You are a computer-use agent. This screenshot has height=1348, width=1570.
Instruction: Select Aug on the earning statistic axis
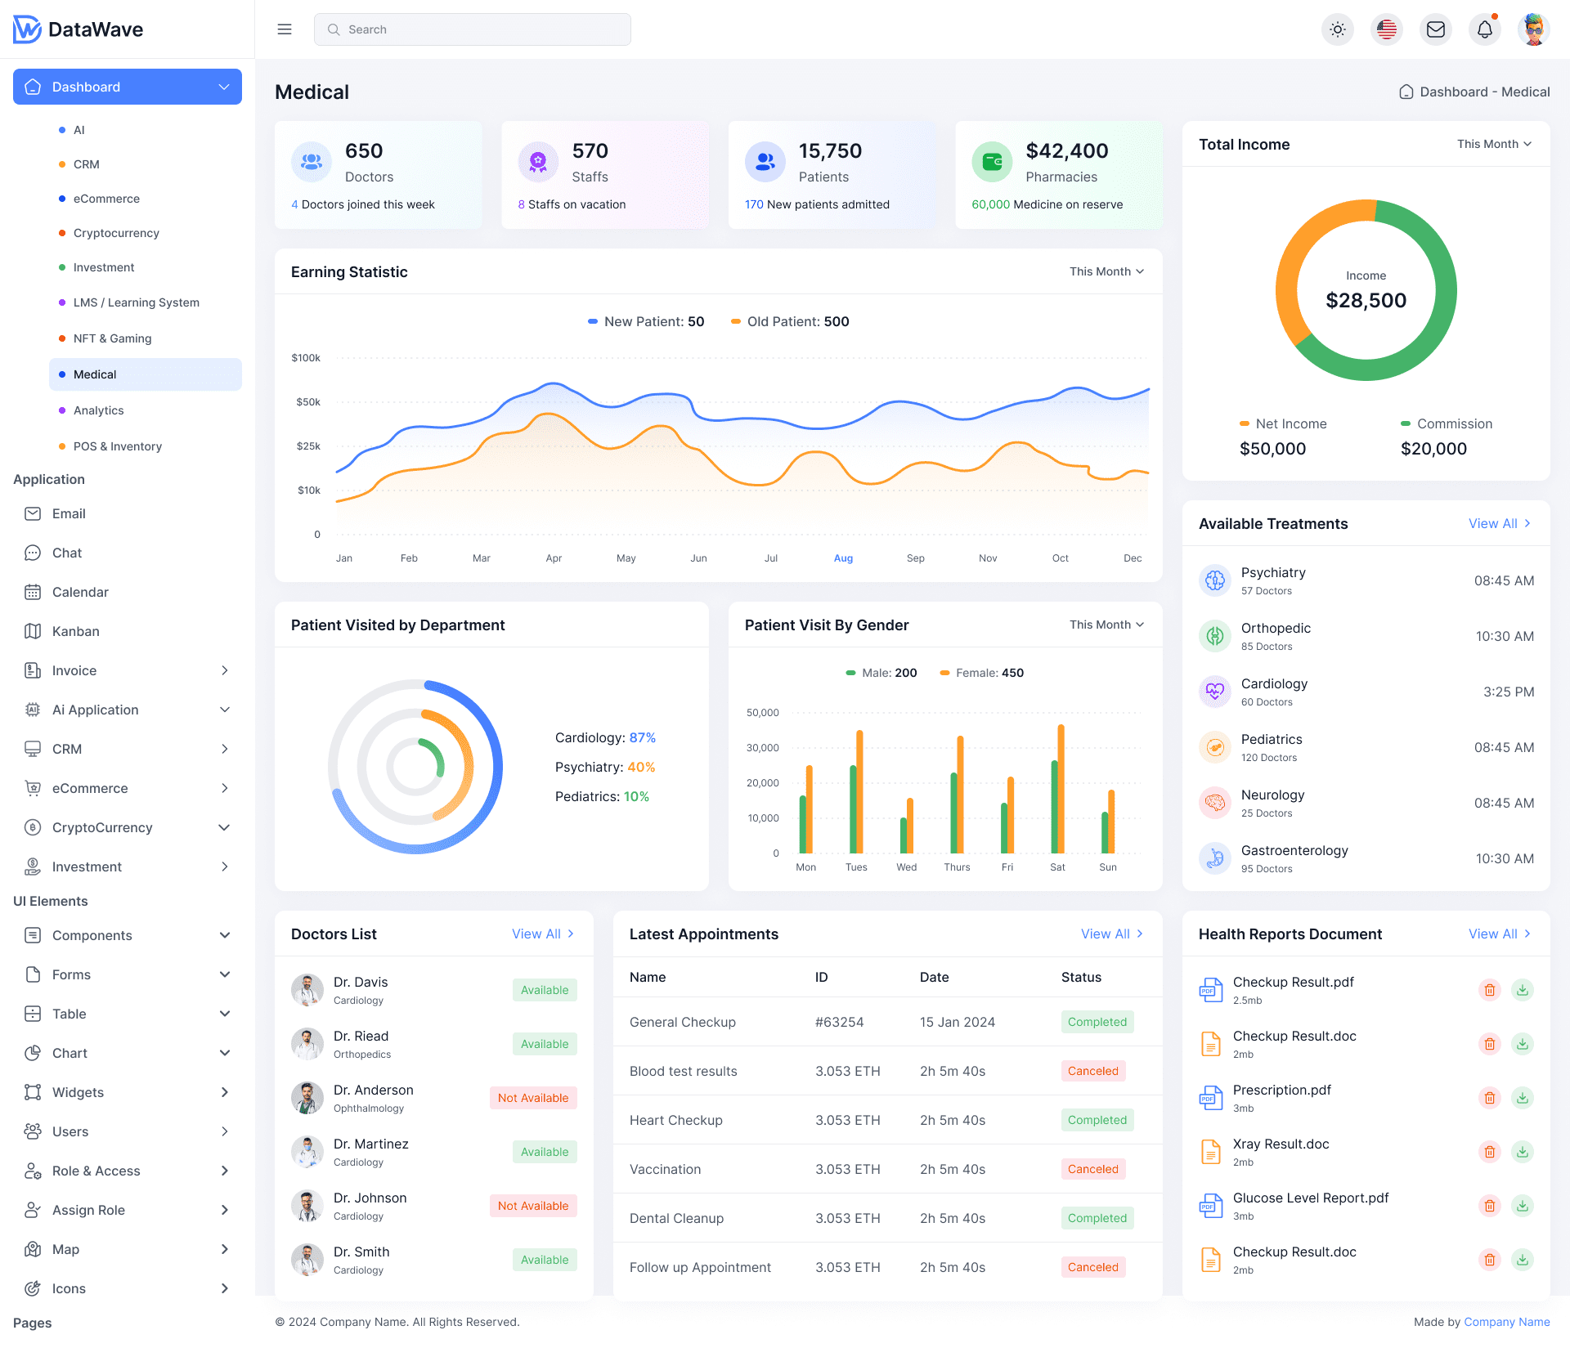843,558
